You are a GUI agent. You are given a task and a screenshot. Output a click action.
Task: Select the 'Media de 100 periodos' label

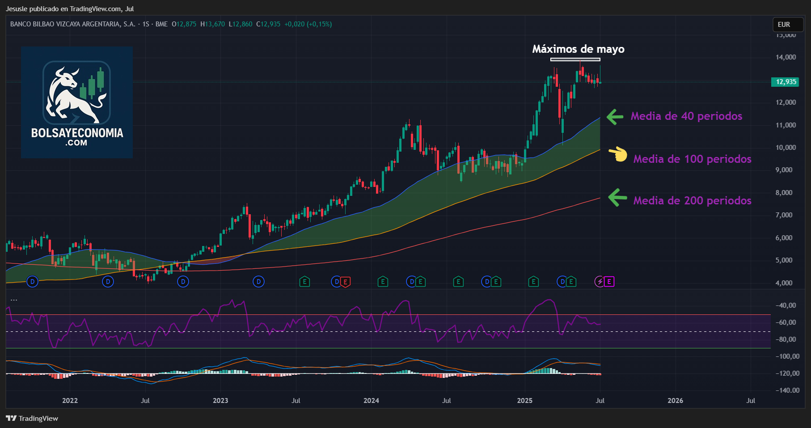(692, 159)
